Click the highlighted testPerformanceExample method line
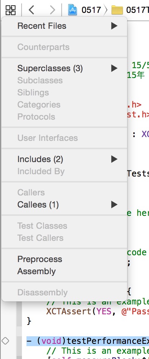The height and width of the screenshot is (359, 149). coord(88,341)
